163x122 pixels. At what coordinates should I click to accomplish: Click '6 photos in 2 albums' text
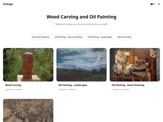pos(14,89)
